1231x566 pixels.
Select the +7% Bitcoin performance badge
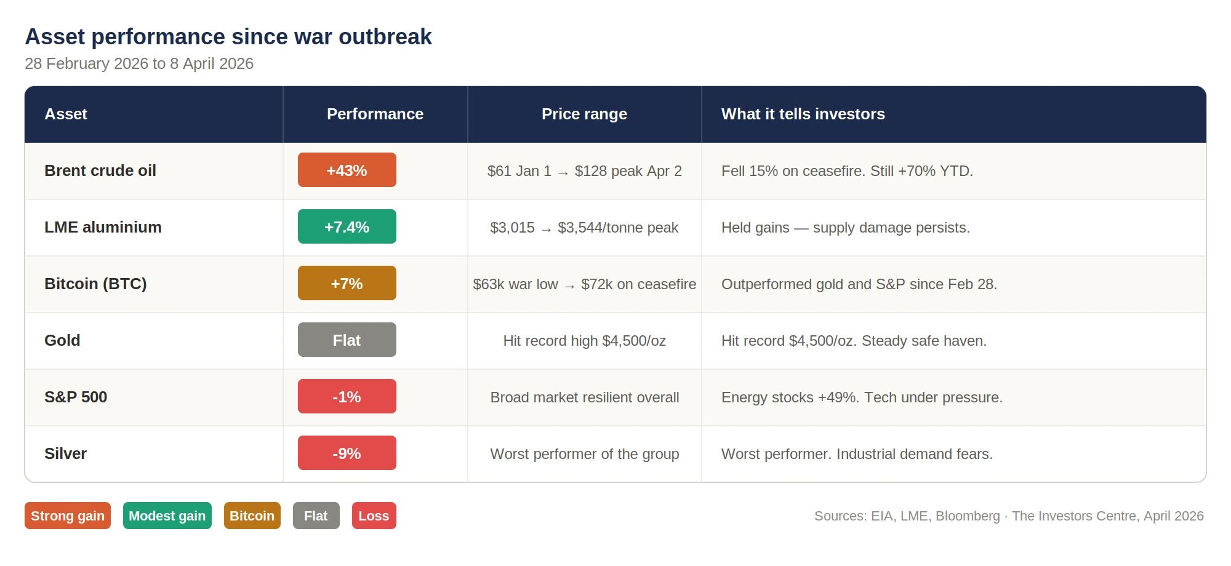tap(347, 284)
